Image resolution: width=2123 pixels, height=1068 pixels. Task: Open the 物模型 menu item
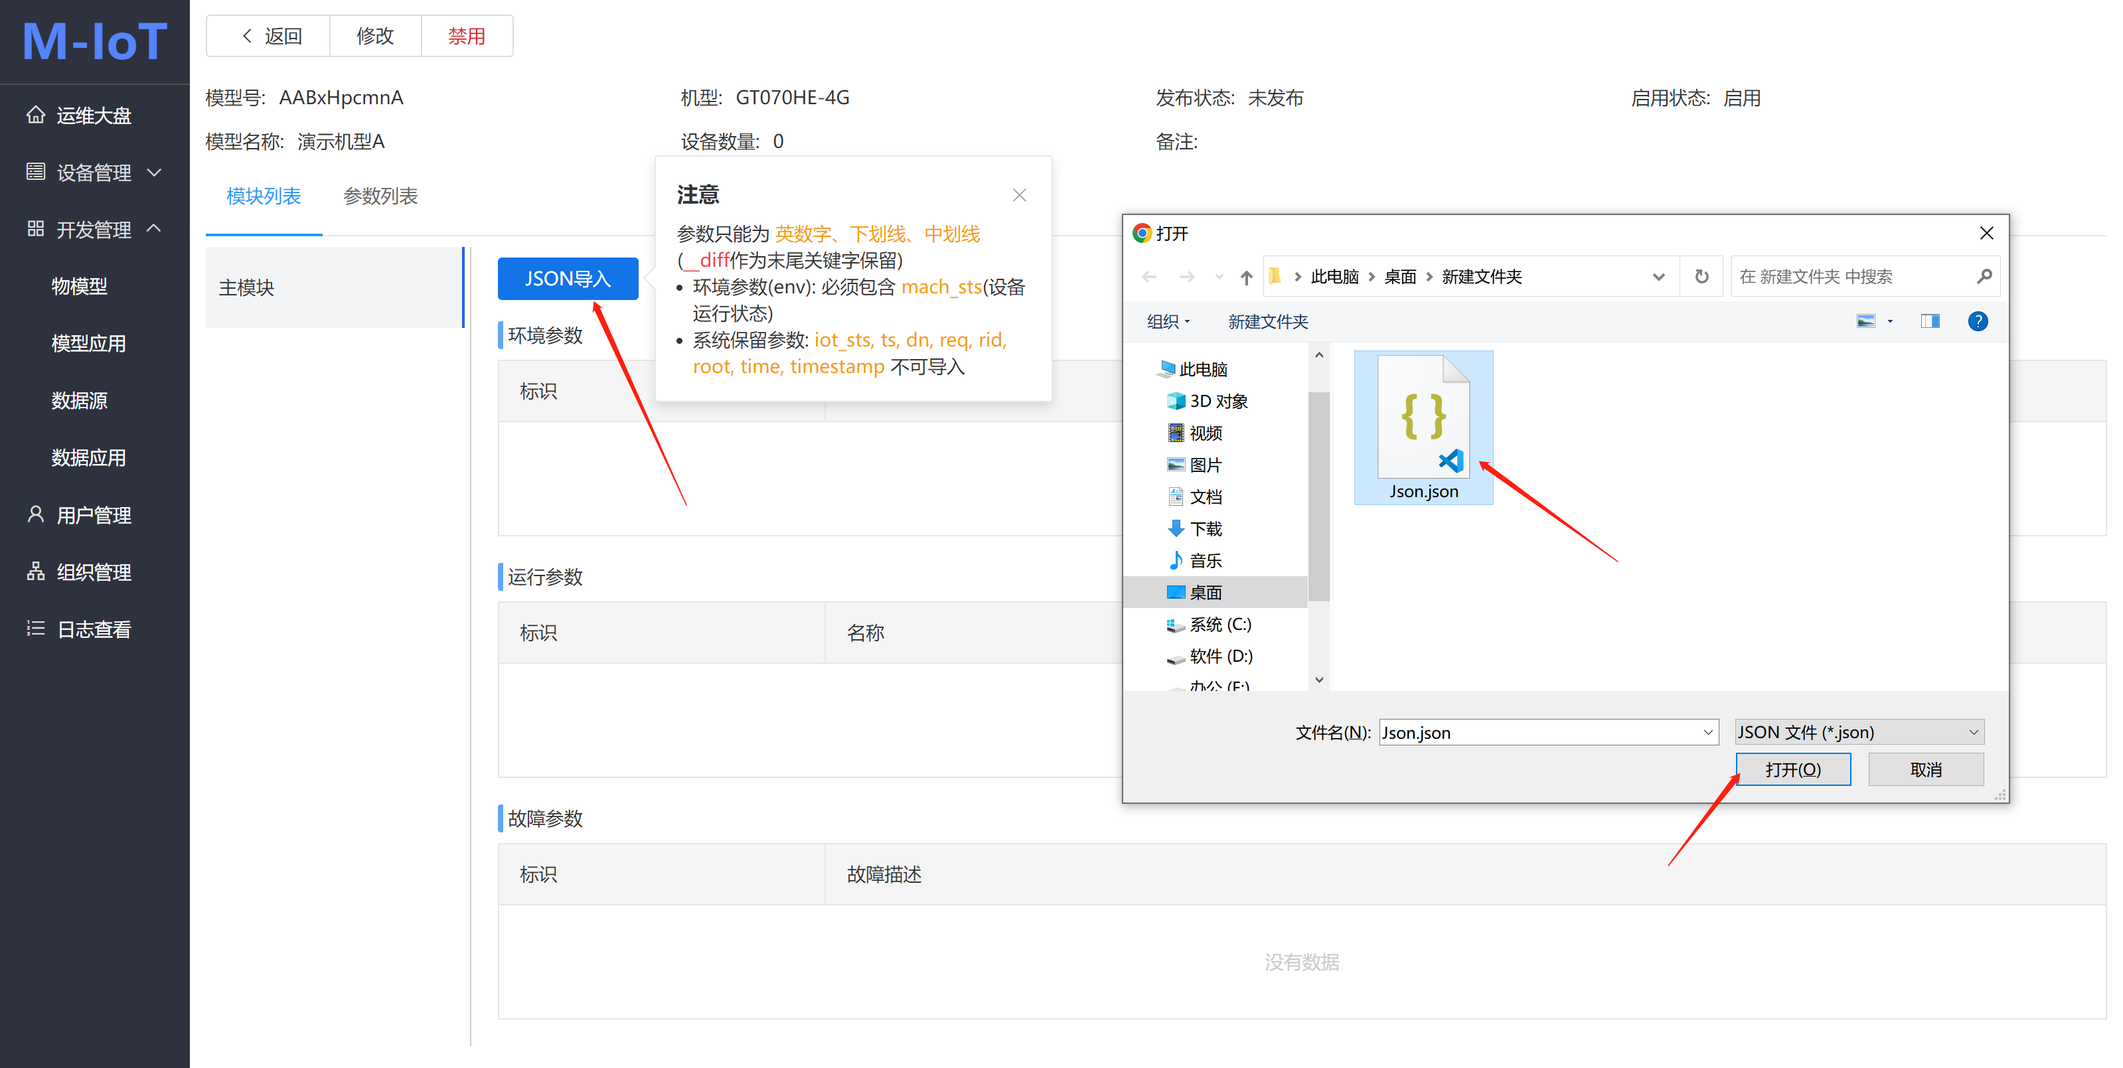(x=79, y=286)
